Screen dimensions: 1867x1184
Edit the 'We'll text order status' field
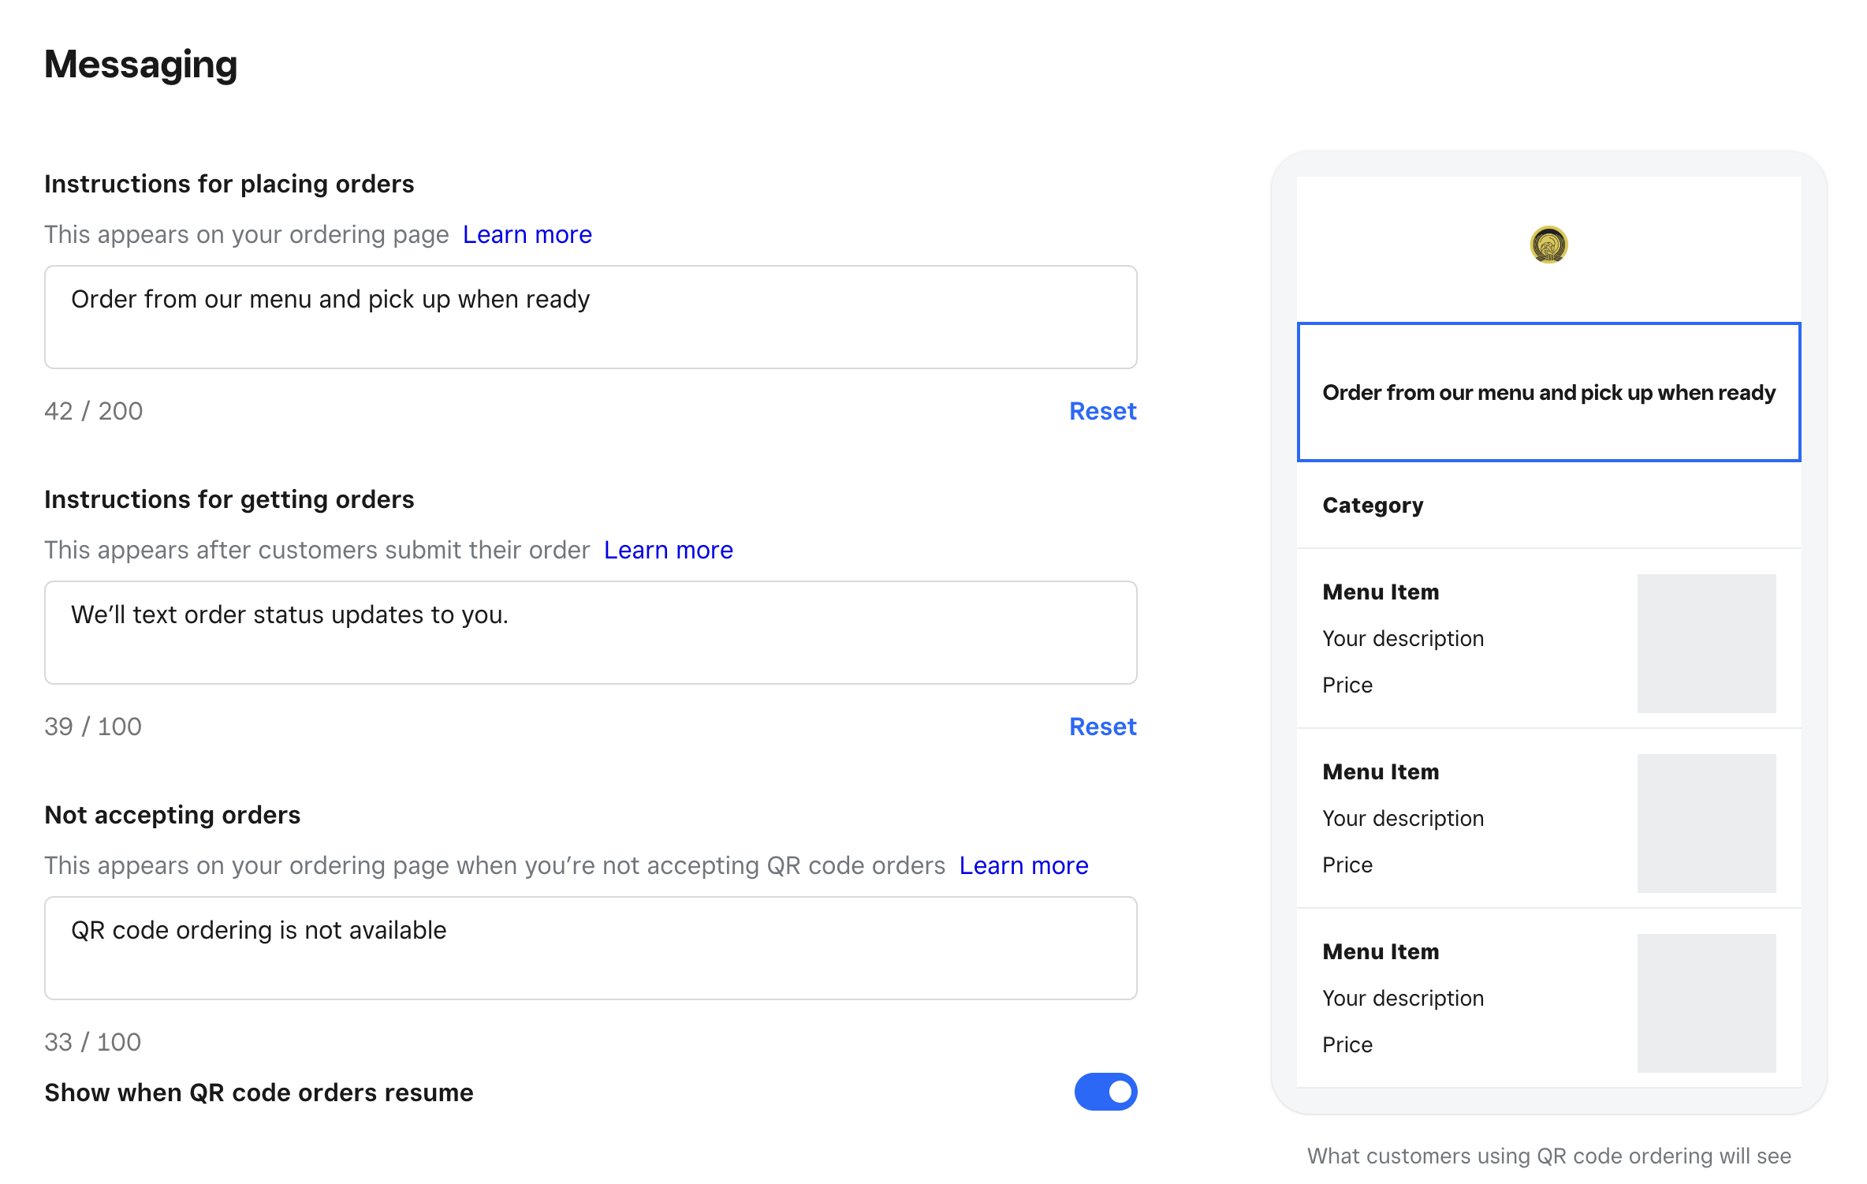coord(591,633)
